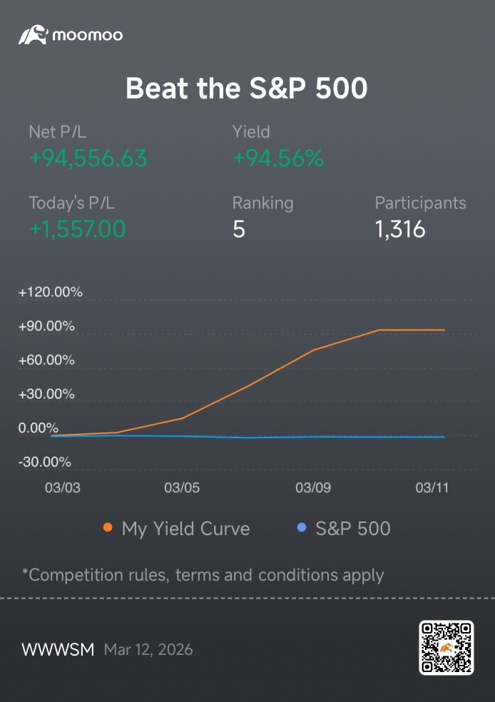Click the My Yield Curve legend label
This screenshot has width=495, height=702.
(x=185, y=529)
